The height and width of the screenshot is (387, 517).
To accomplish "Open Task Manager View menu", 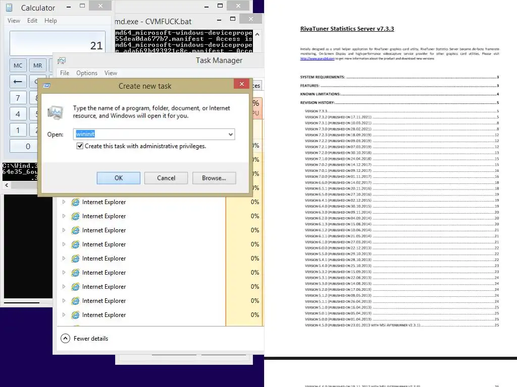I will 111,73.
